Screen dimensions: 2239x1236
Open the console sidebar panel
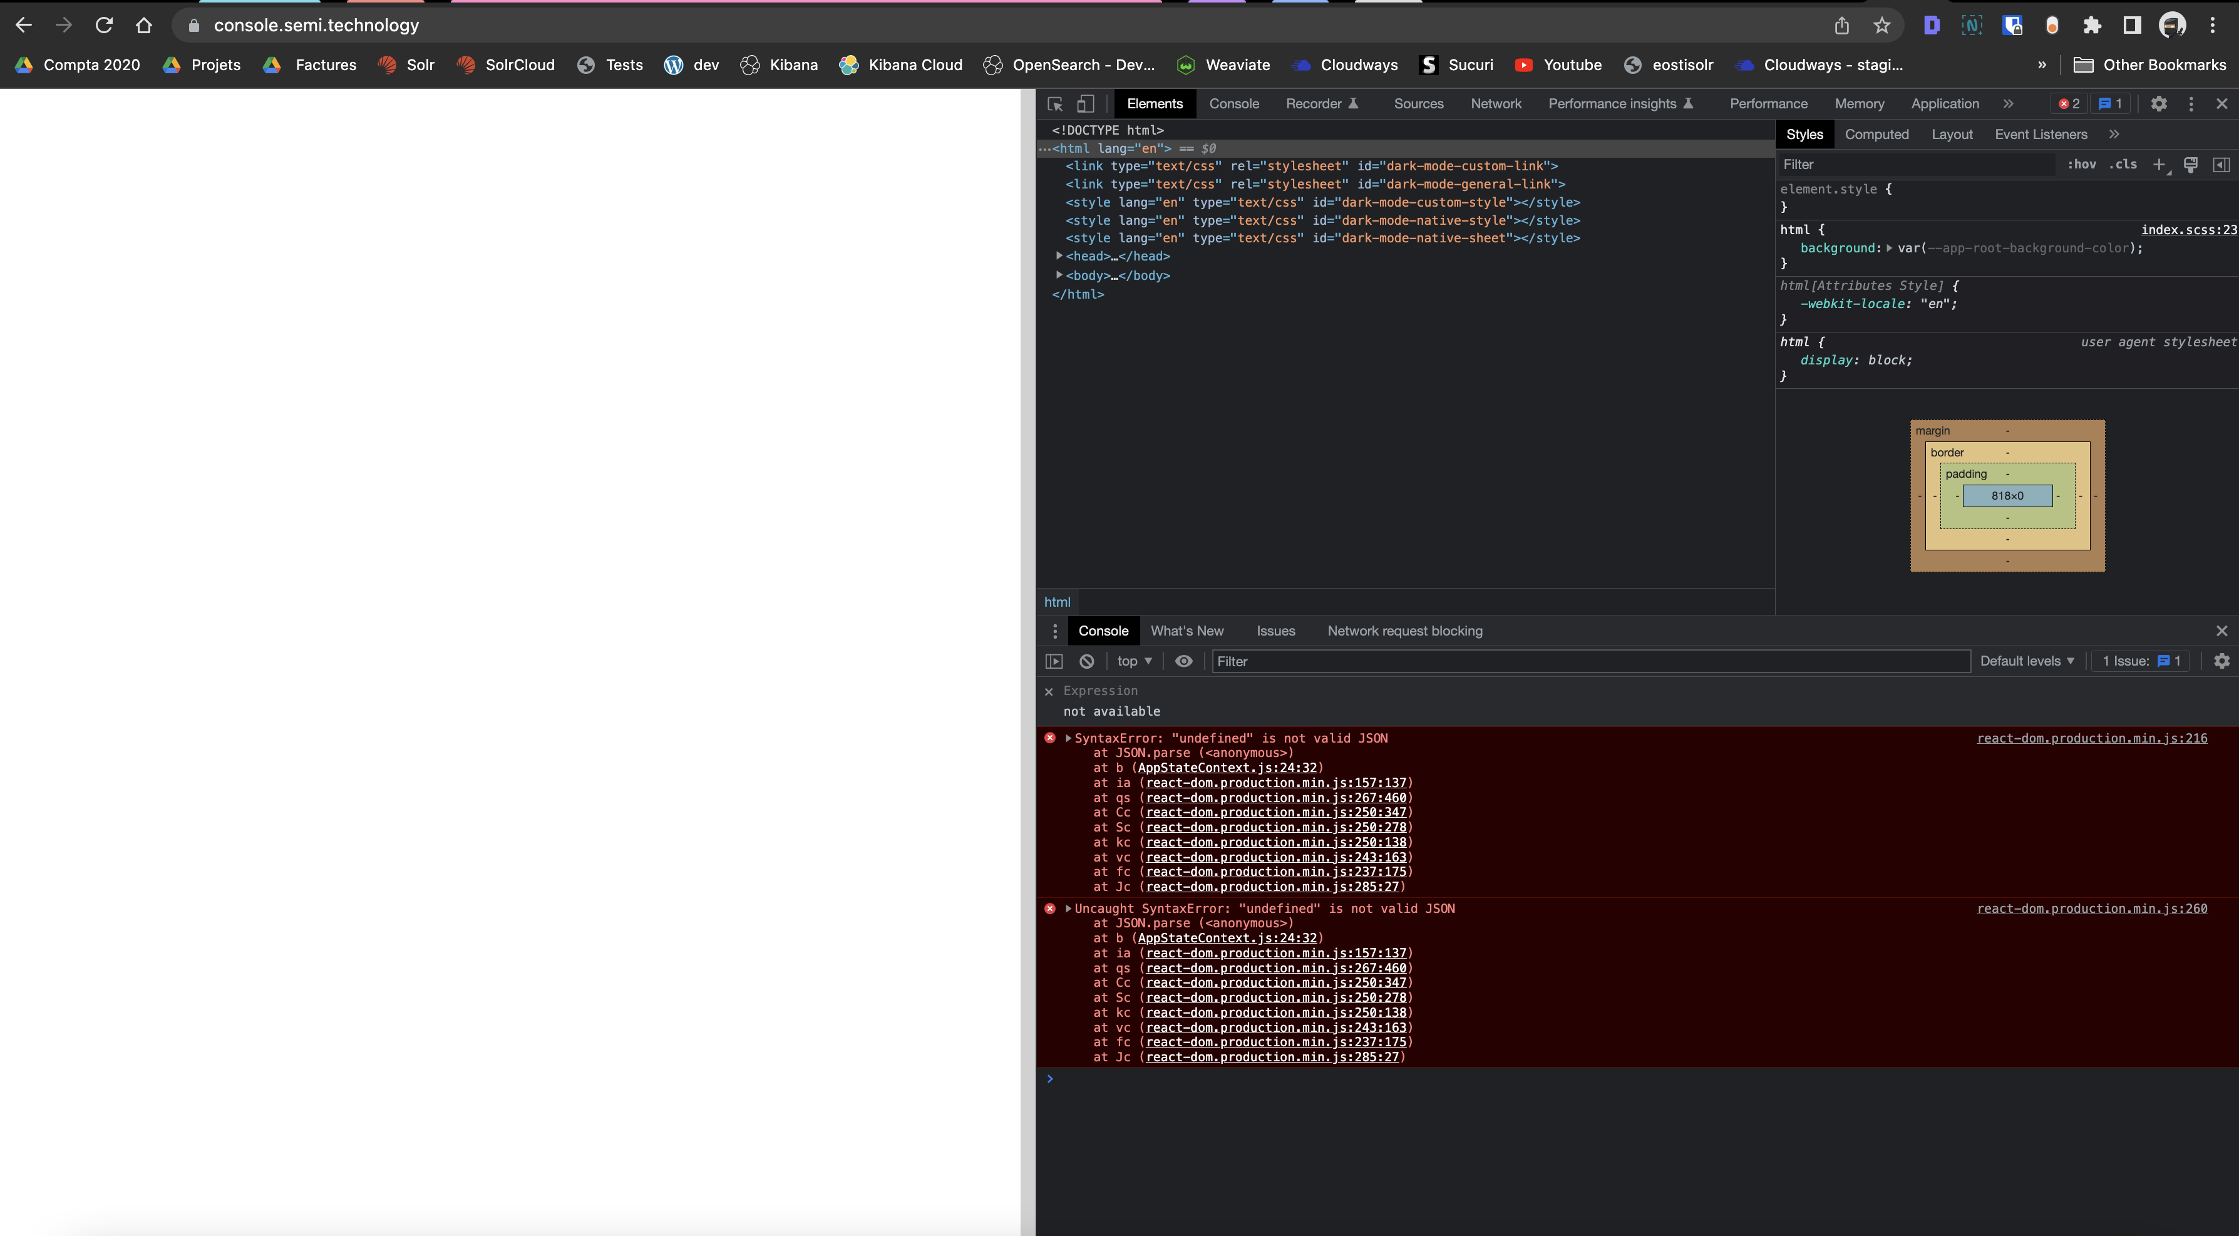coord(1053,661)
